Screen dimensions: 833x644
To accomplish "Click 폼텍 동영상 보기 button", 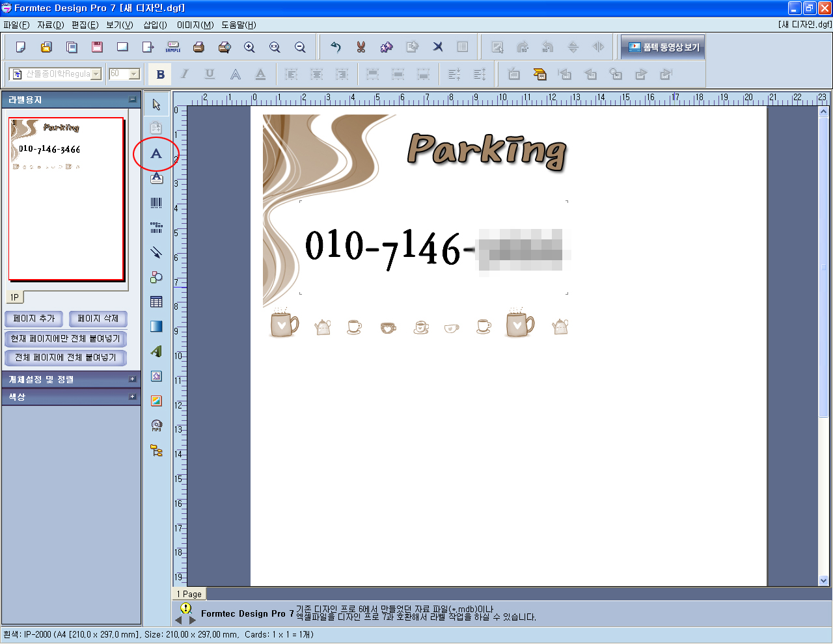I will [x=662, y=47].
